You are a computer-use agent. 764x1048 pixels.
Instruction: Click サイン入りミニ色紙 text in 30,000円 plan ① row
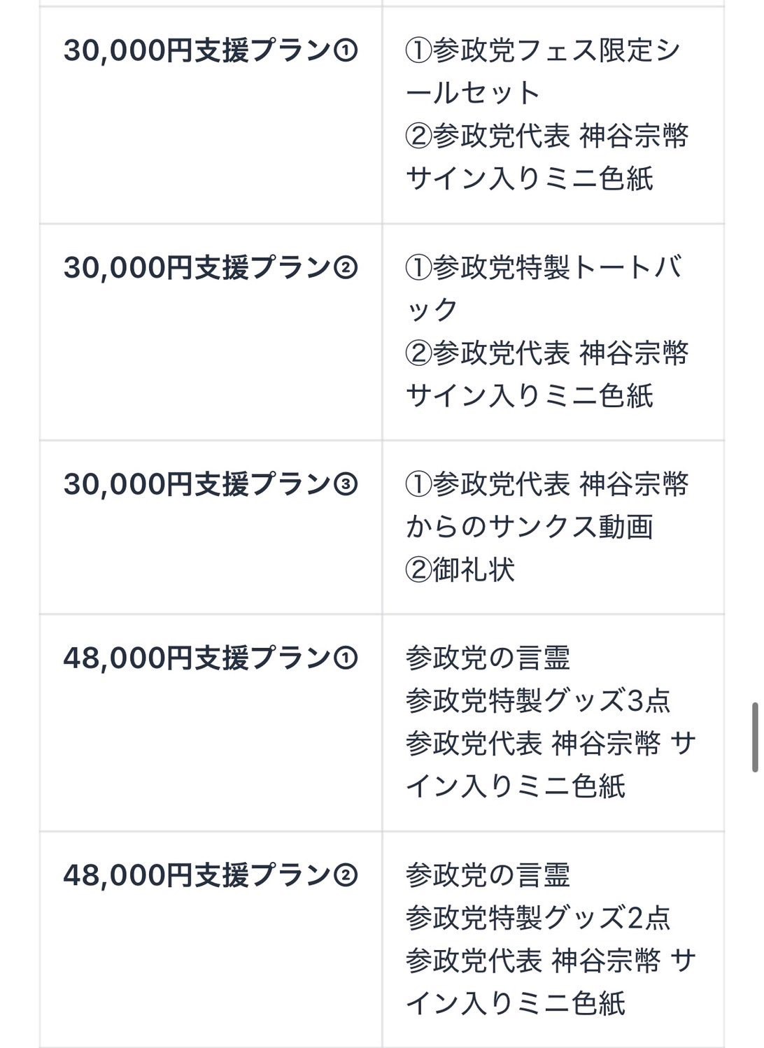point(529,179)
